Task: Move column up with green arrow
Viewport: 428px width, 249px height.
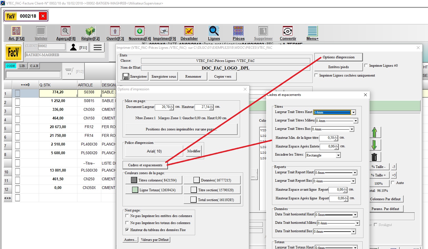Action: (x=374, y=132)
